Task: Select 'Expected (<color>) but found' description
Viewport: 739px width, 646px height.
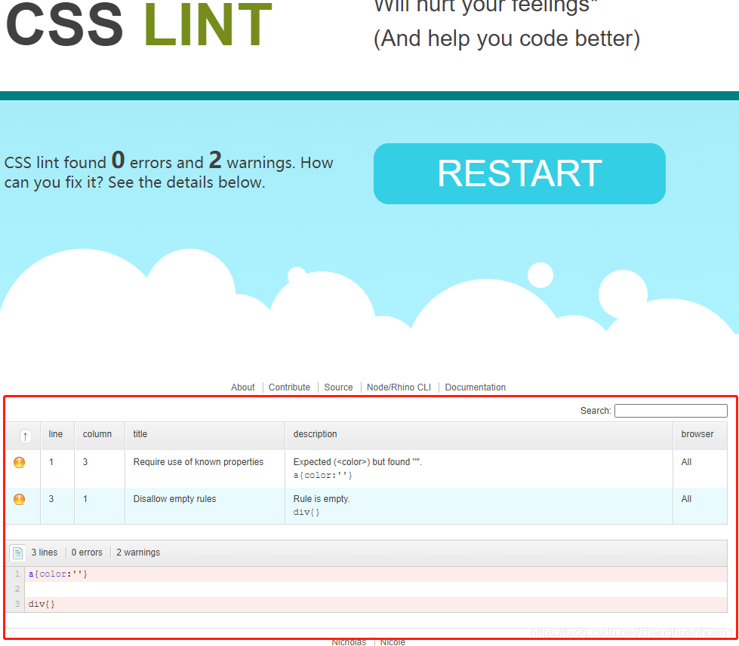Action: [x=357, y=462]
